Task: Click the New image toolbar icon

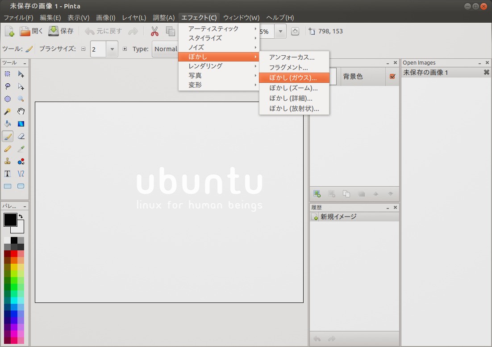Action: (9, 31)
